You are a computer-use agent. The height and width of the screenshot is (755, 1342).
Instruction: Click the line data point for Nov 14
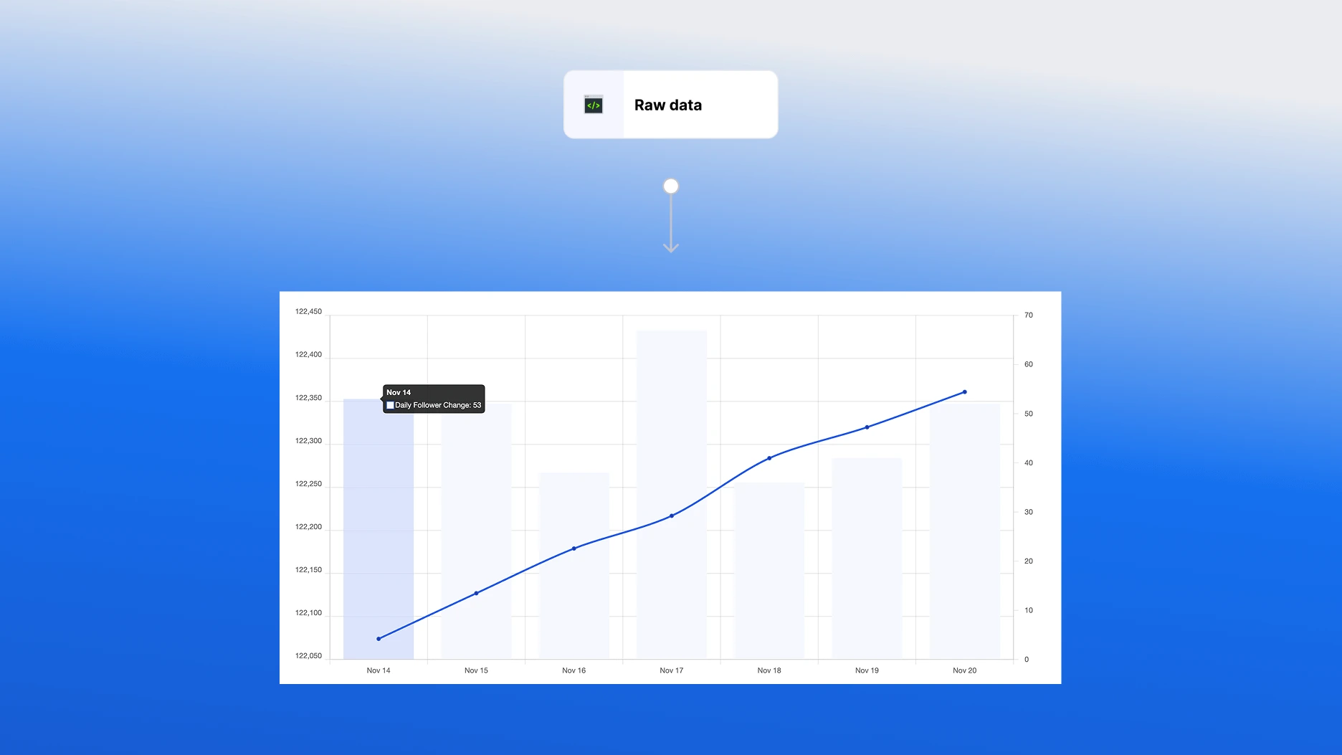coord(379,639)
